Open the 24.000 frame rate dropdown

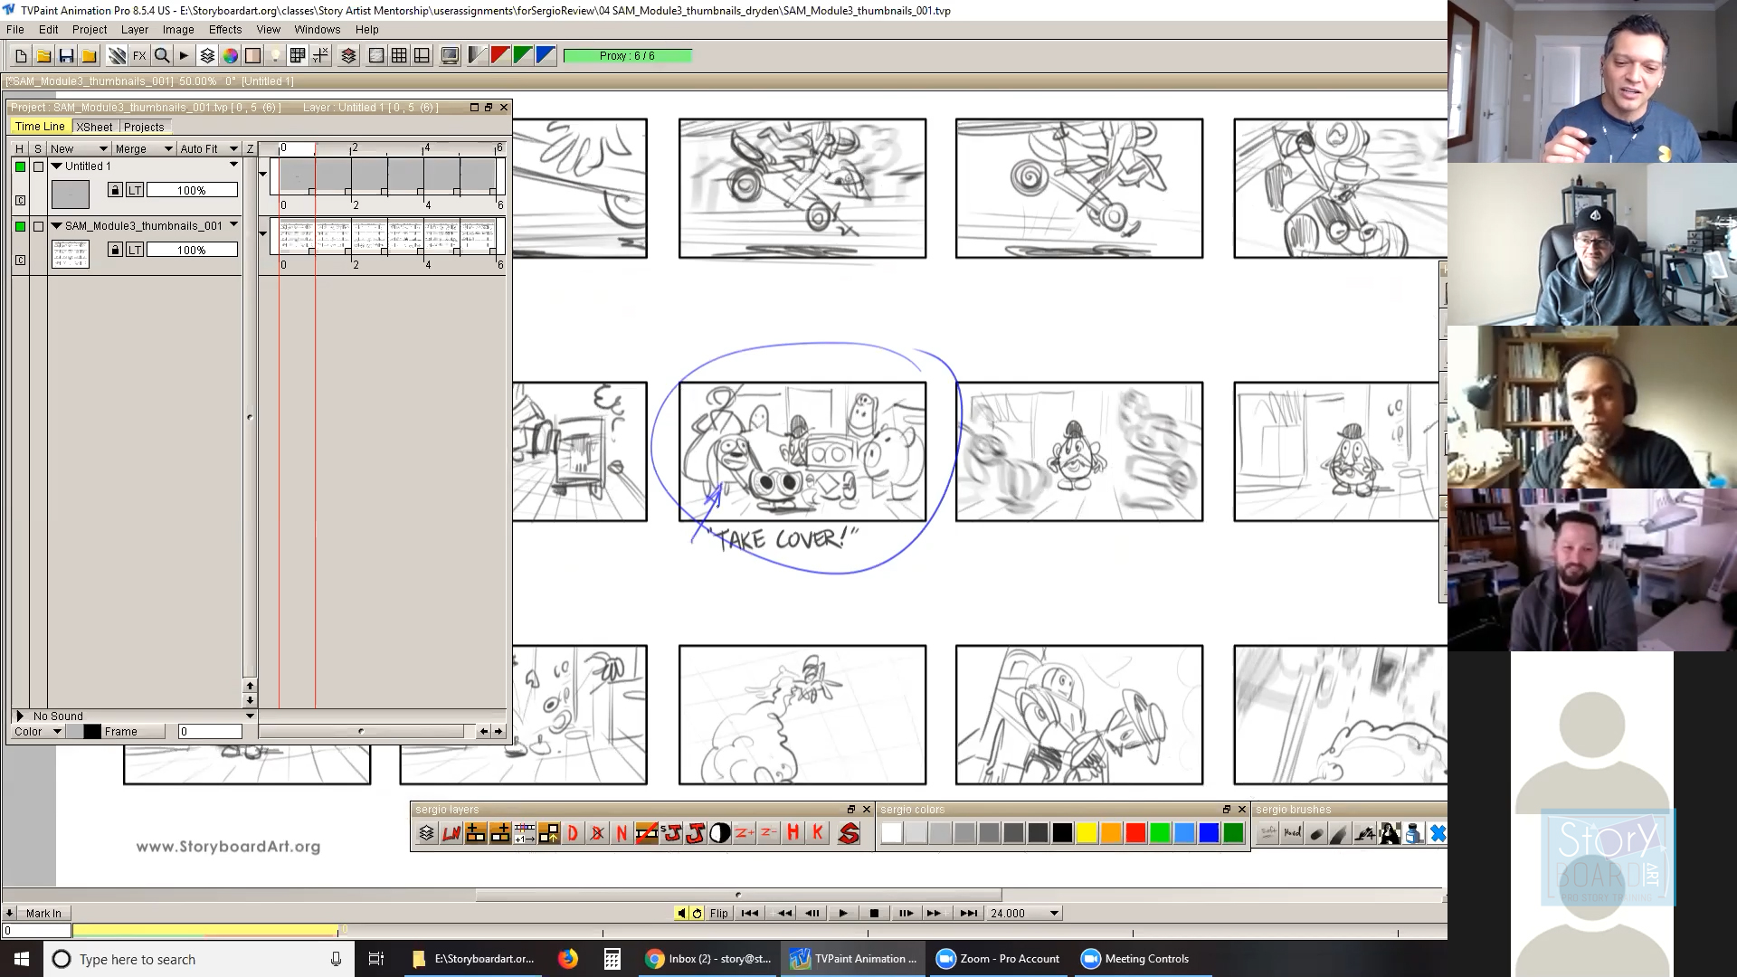(x=1024, y=914)
